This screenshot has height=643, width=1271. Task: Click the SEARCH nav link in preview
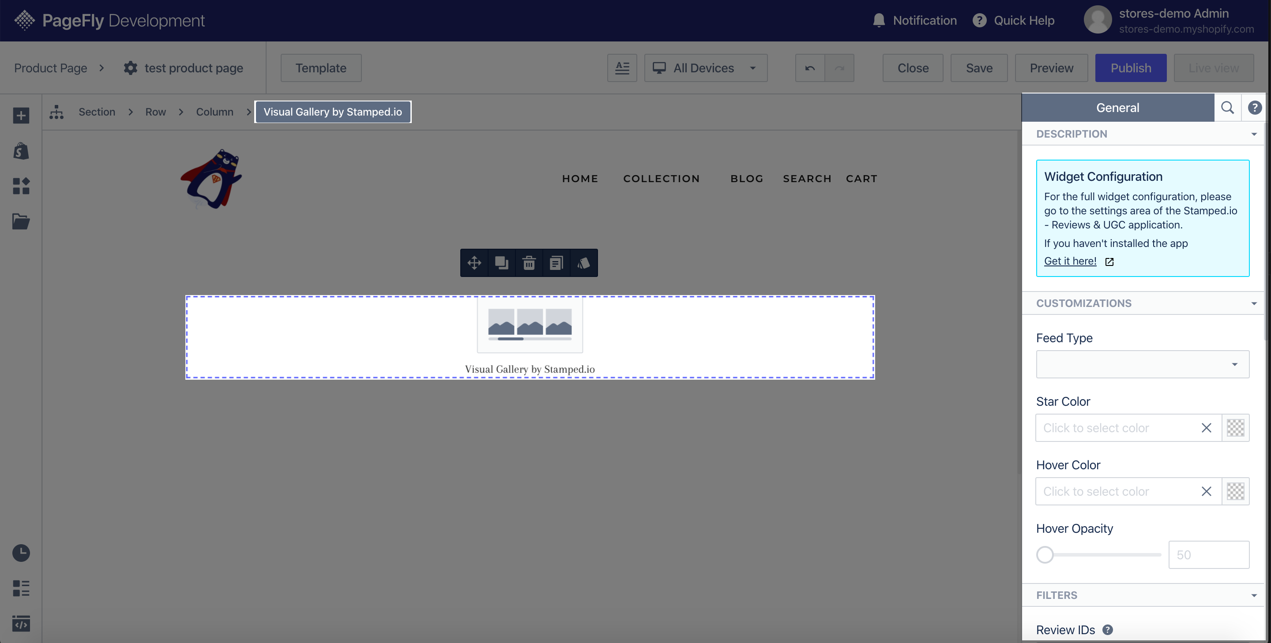pos(807,179)
